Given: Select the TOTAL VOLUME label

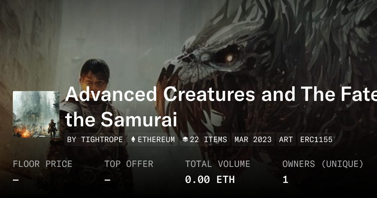Looking at the screenshot, I should [217, 164].
